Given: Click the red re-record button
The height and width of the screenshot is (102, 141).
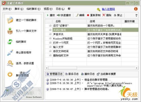Looking at the screenshot, I should pyautogui.click(x=94, y=15).
